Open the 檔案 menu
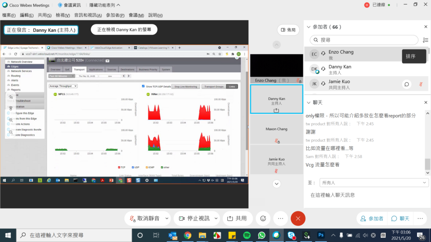This screenshot has width=431, height=242. (9, 15)
